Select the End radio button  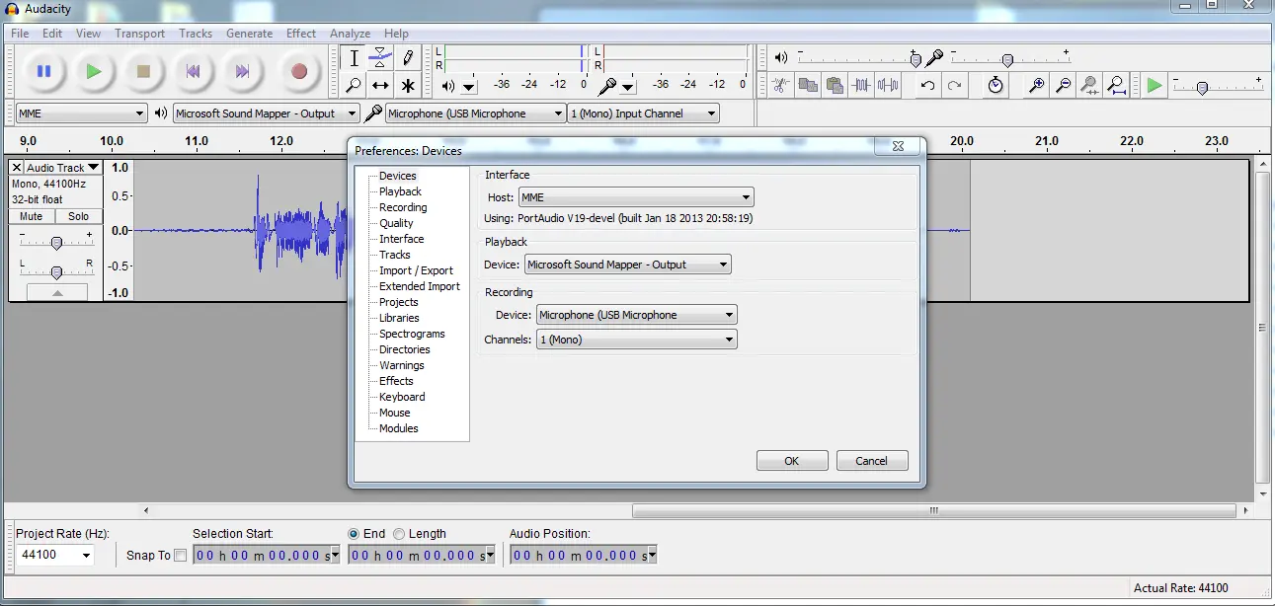pyautogui.click(x=354, y=534)
